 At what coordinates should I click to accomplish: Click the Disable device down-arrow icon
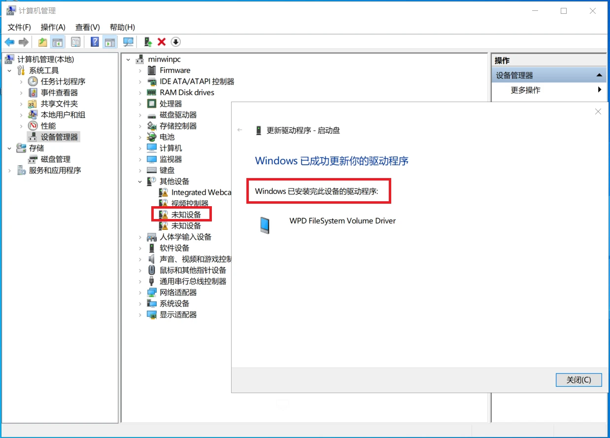tap(175, 42)
